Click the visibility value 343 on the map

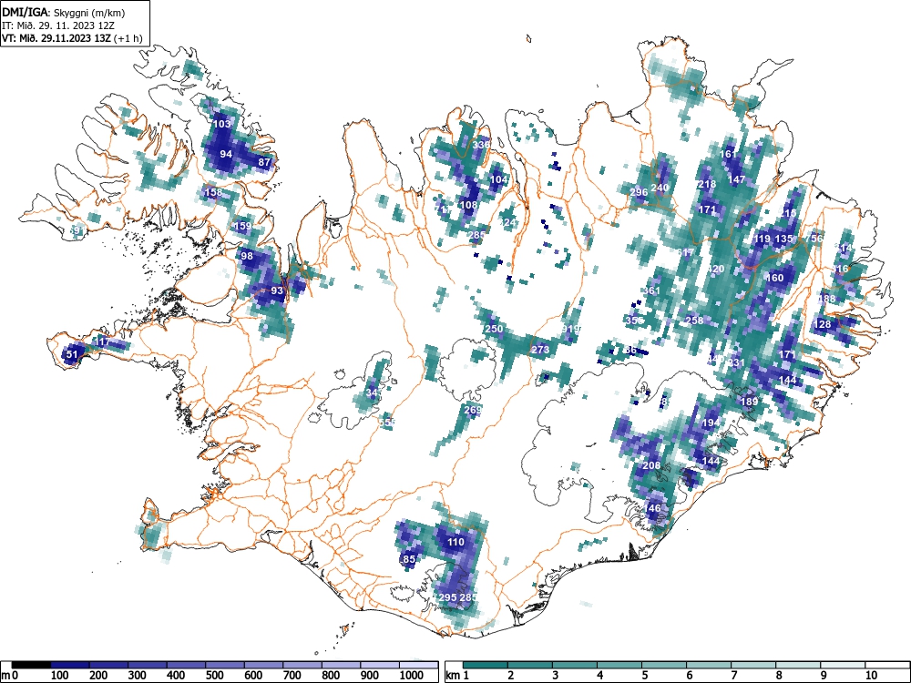[374, 393]
